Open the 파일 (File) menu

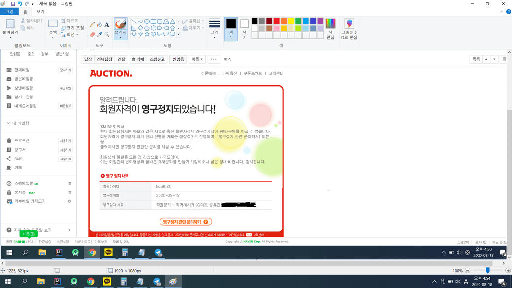[9, 12]
